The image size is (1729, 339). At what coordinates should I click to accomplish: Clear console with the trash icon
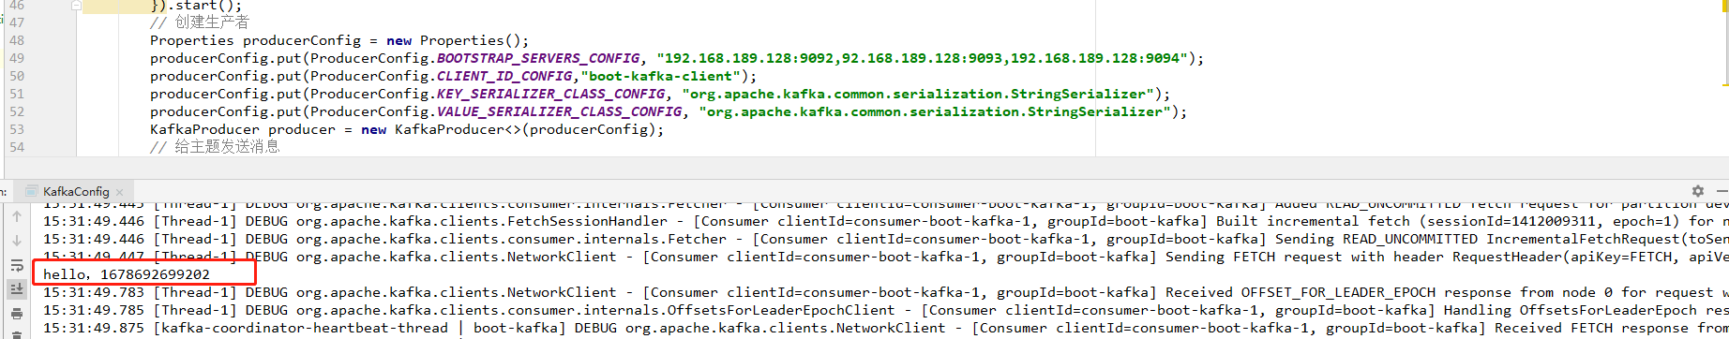[x=17, y=334]
